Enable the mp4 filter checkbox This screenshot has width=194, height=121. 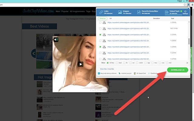(117, 63)
